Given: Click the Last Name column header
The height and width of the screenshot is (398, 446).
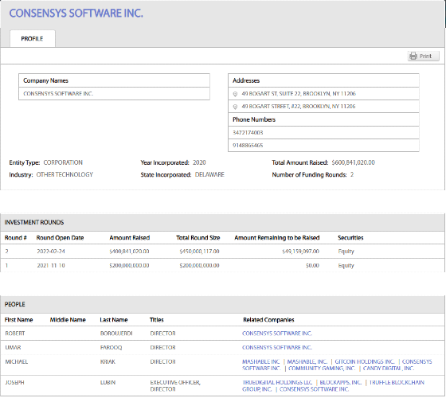Looking at the screenshot, I should (113, 320).
